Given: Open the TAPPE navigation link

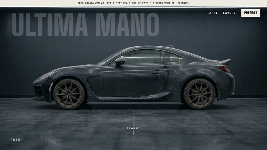Looking at the screenshot, I should tap(212, 13).
